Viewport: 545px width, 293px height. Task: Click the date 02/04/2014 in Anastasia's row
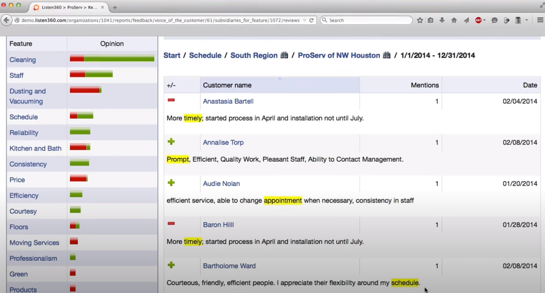520,101
